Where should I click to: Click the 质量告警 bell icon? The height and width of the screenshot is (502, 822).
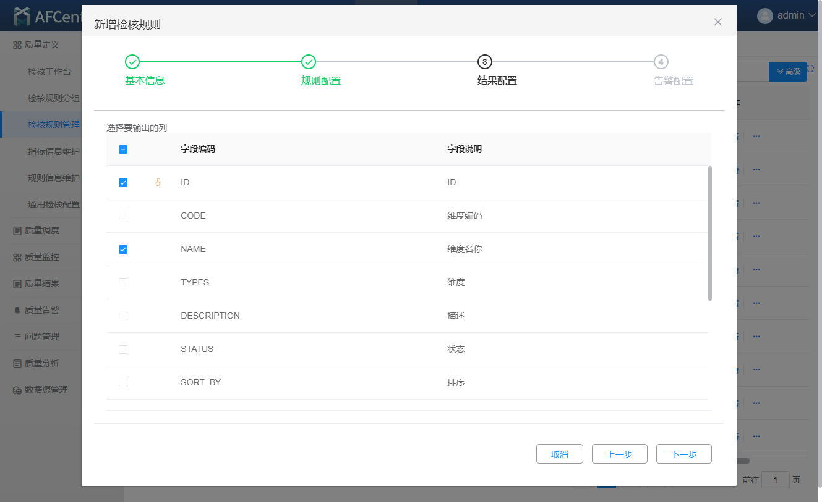coord(17,311)
